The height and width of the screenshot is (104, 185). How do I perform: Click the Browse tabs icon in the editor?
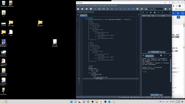coord(78,15)
